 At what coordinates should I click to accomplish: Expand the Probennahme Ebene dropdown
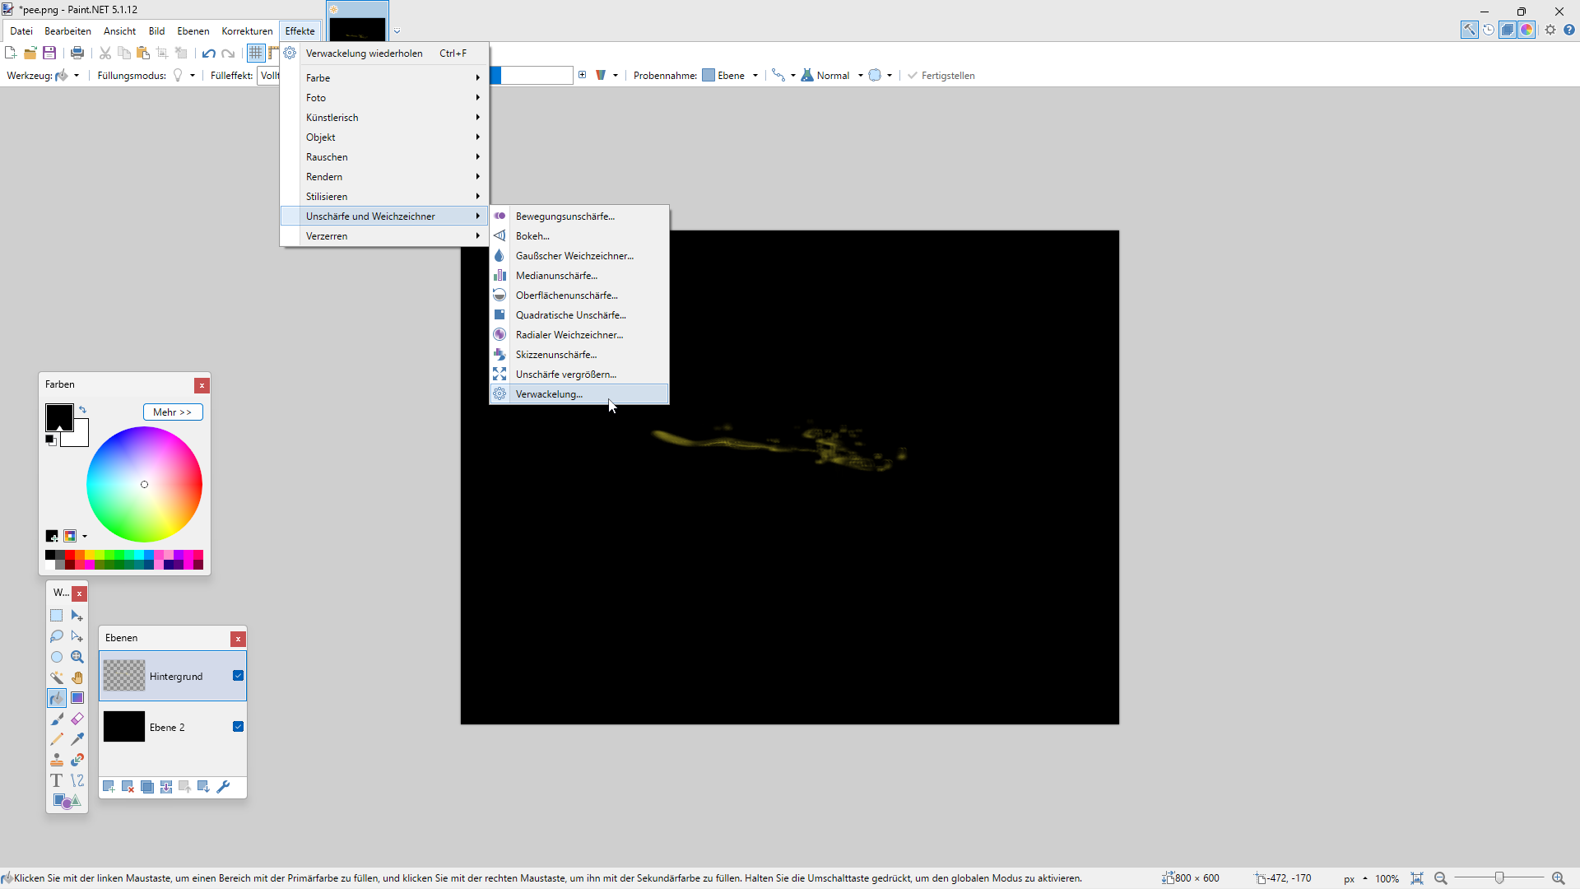click(731, 75)
